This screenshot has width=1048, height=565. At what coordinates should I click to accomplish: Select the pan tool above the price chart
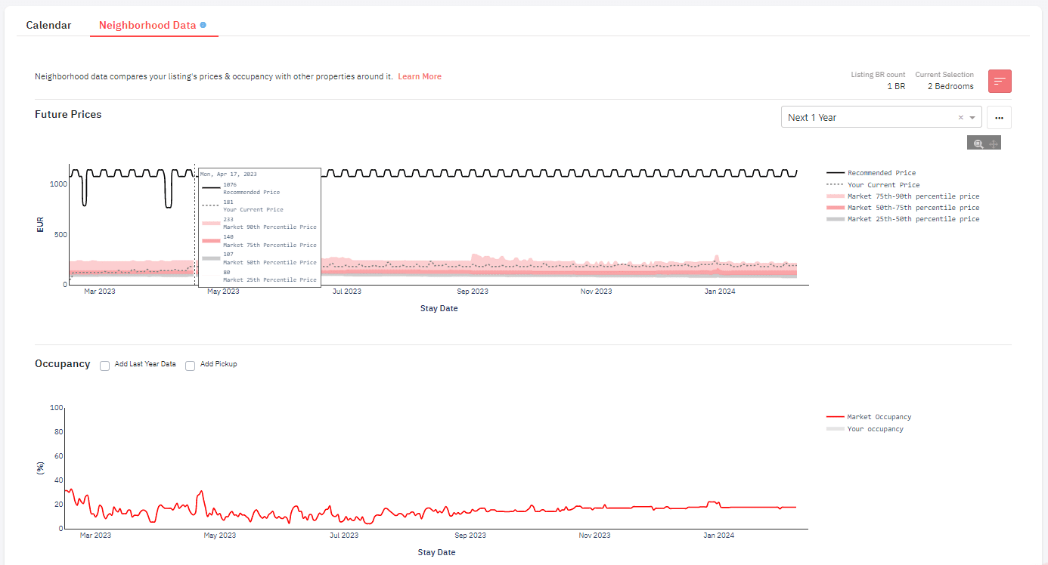[993, 142]
